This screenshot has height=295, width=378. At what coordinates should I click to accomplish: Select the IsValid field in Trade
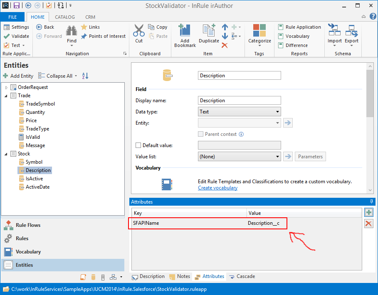point(32,137)
